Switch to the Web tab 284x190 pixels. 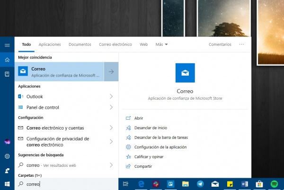click(143, 44)
